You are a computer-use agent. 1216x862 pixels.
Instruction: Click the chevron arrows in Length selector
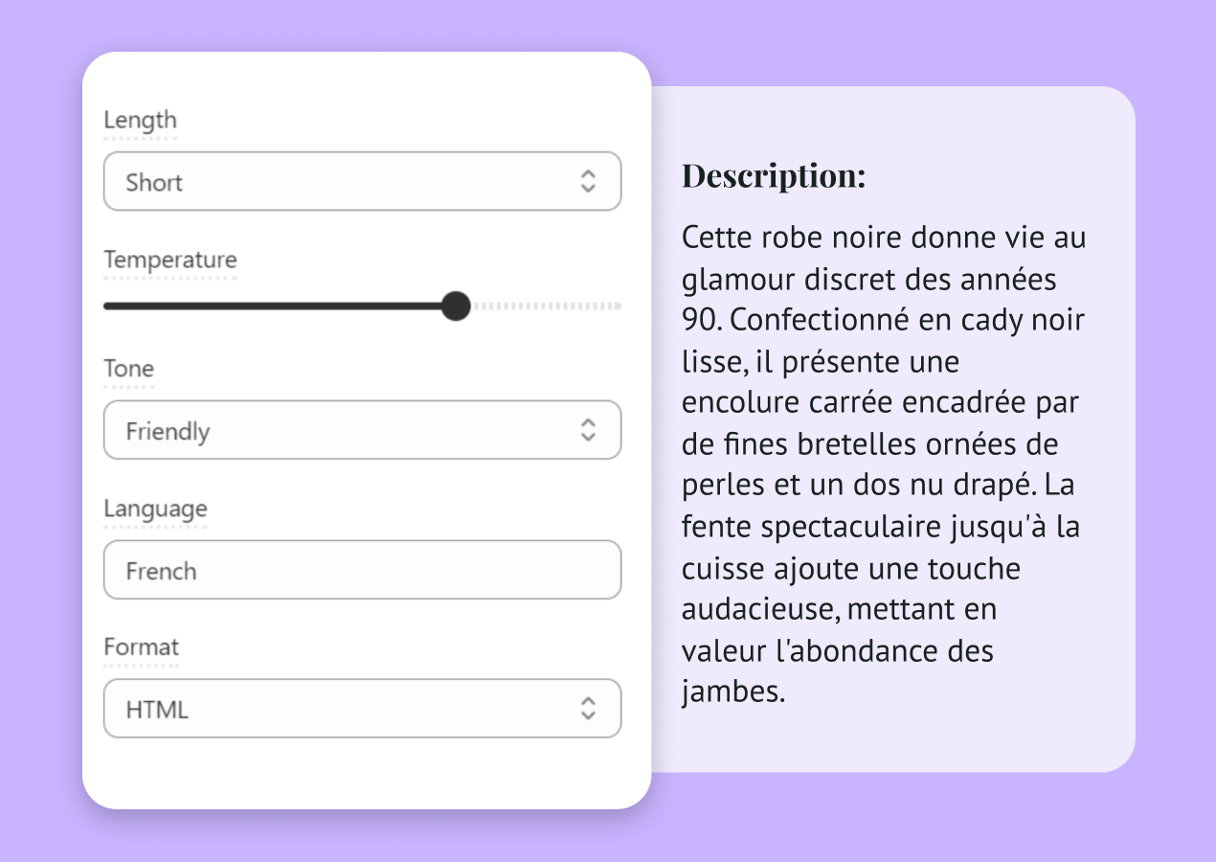pos(588,181)
